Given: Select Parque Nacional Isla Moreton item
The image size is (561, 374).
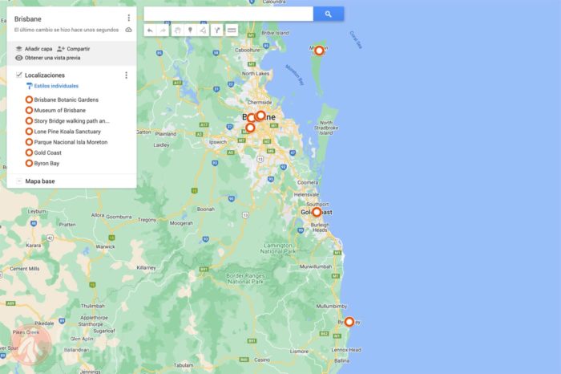Looking at the screenshot, I should point(71,142).
